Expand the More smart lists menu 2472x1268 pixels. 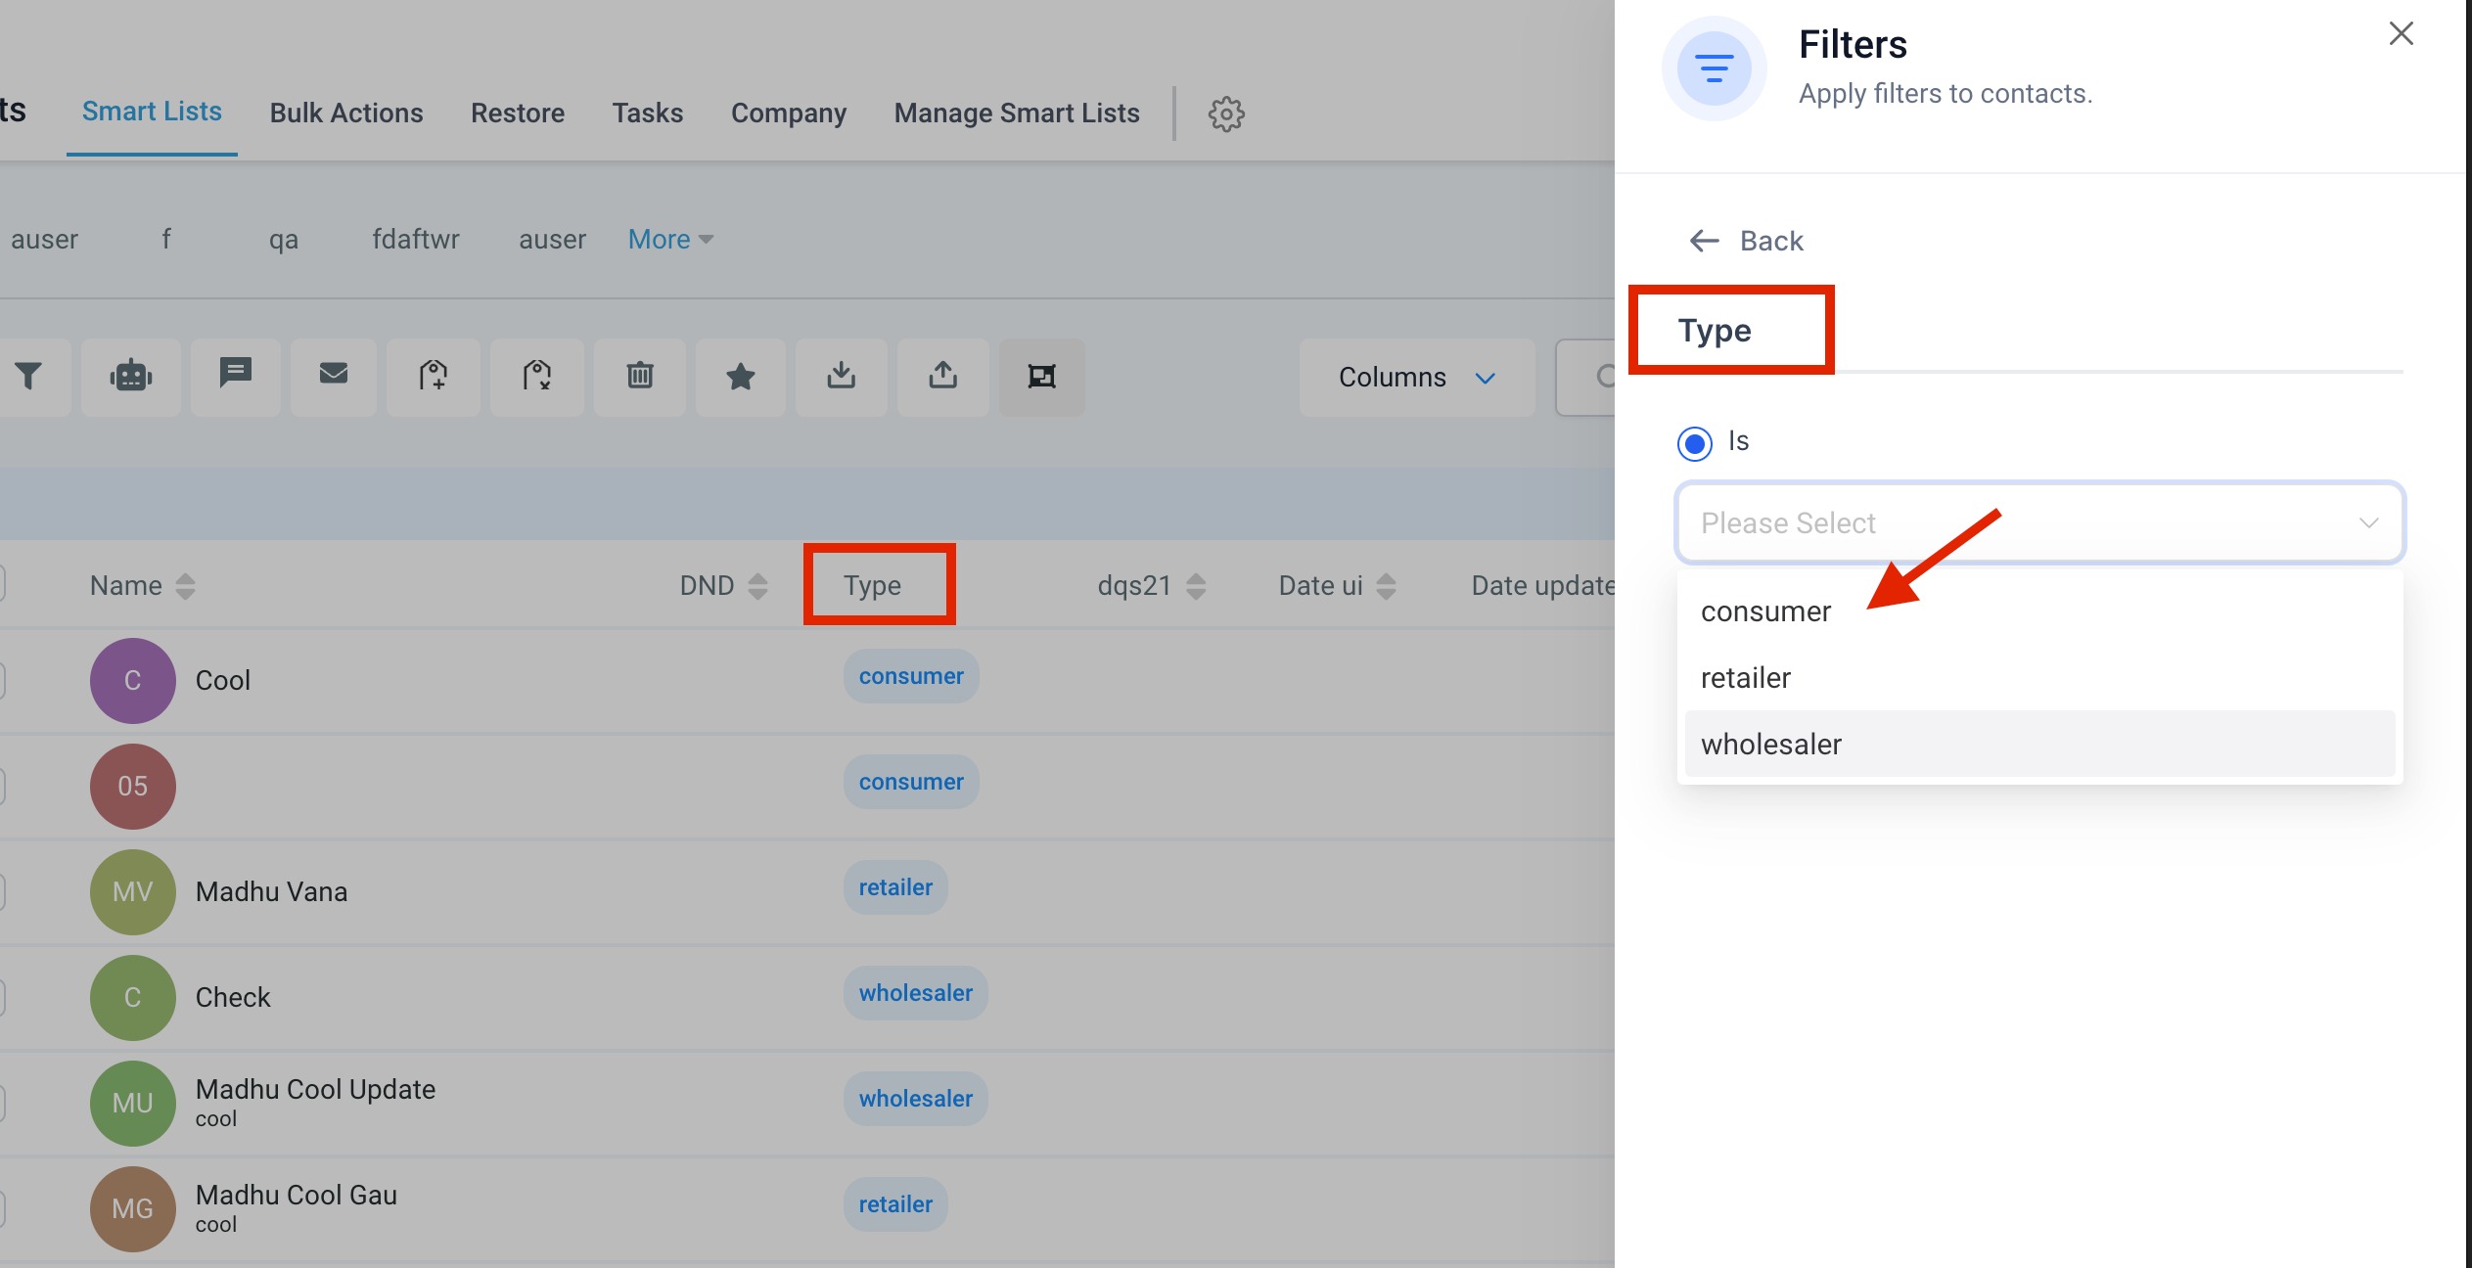pyautogui.click(x=670, y=240)
